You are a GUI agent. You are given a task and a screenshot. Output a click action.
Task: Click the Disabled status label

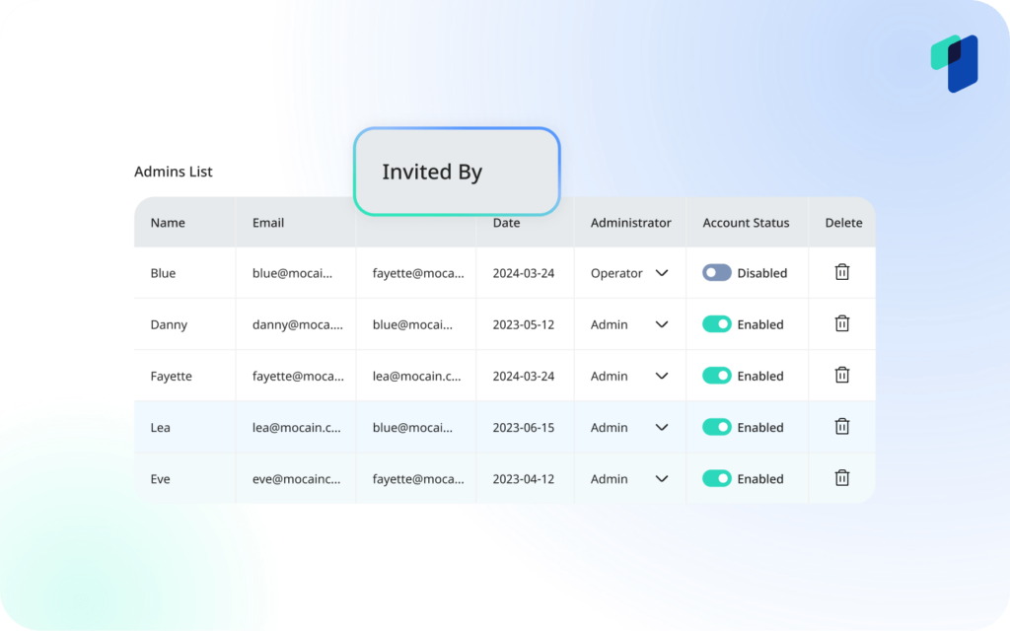(762, 273)
